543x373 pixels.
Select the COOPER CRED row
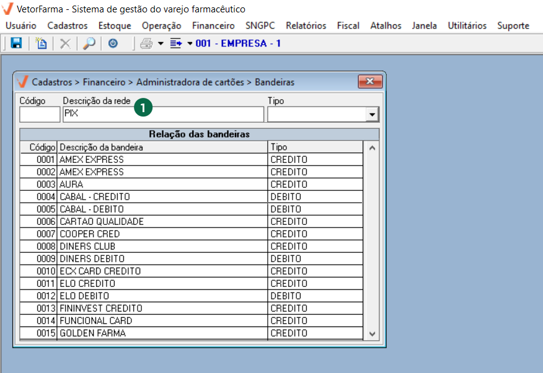coord(192,234)
